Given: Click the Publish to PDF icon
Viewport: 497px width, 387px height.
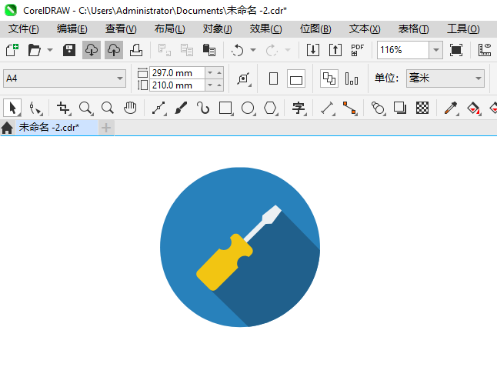Looking at the screenshot, I should (x=357, y=50).
